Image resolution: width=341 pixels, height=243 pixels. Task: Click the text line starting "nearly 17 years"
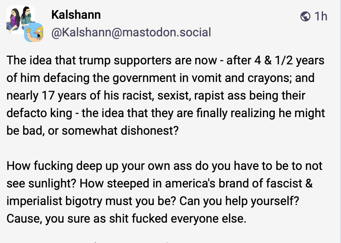tap(156, 96)
